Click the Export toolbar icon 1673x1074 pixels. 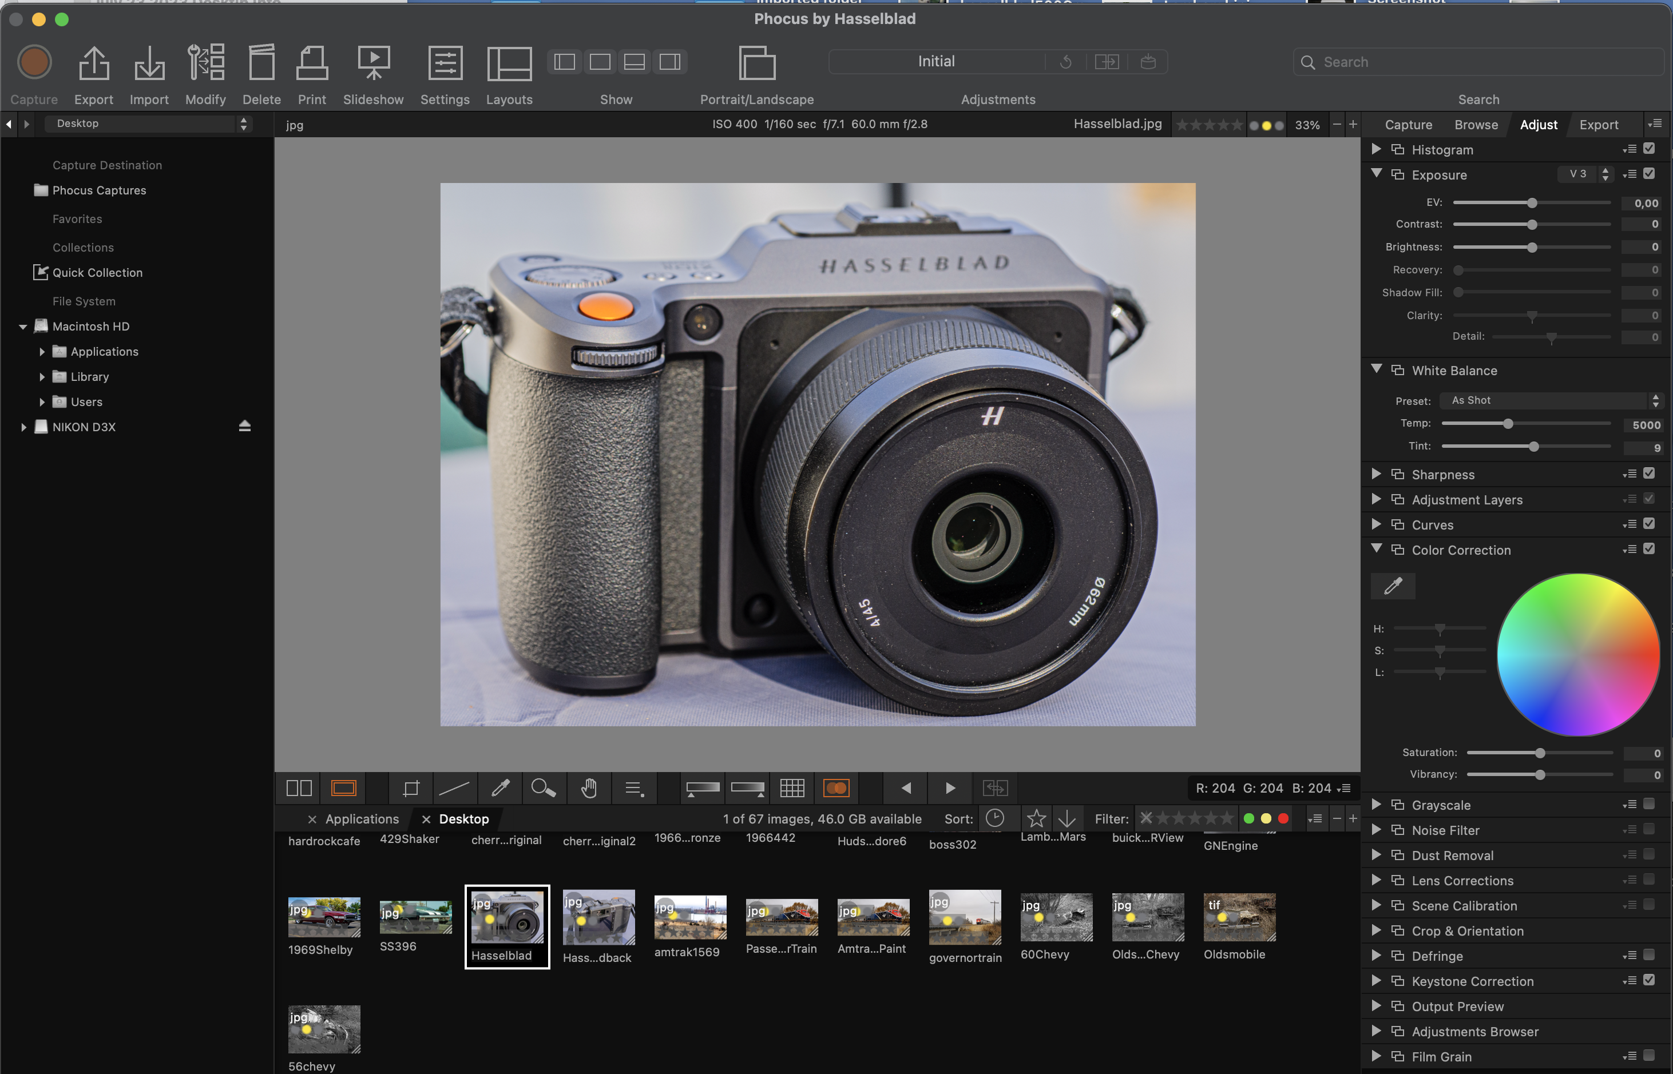(93, 64)
